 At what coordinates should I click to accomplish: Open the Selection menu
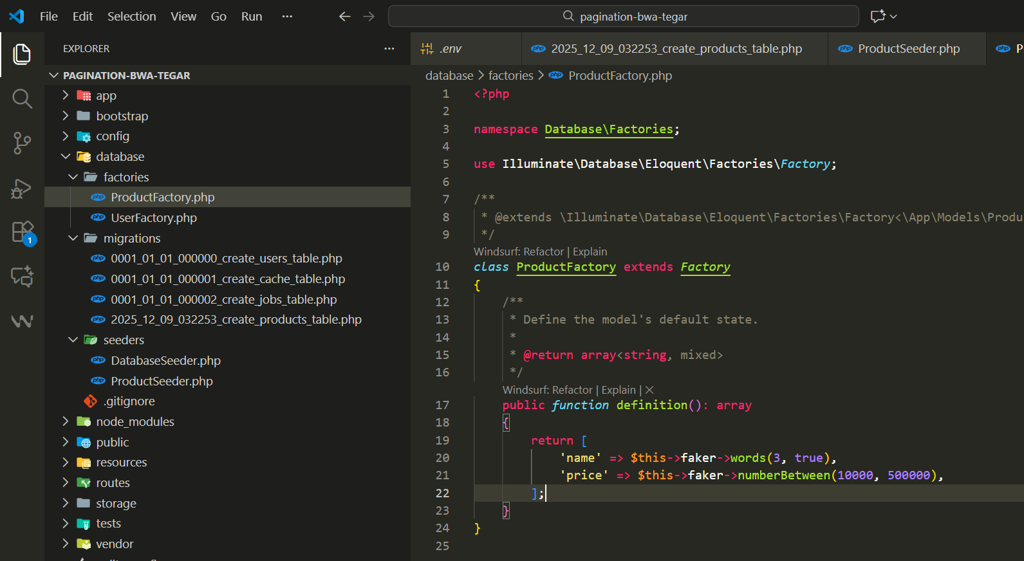click(x=131, y=17)
